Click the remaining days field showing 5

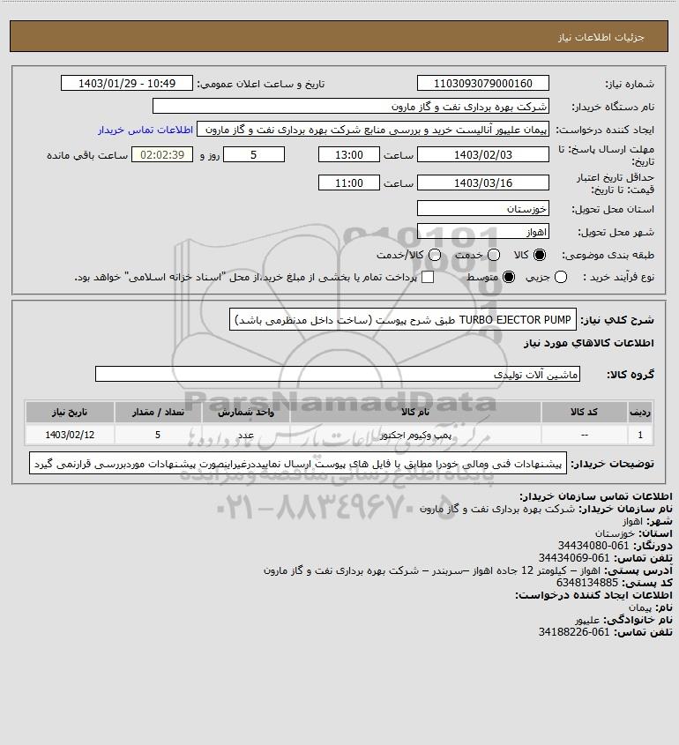(254, 154)
